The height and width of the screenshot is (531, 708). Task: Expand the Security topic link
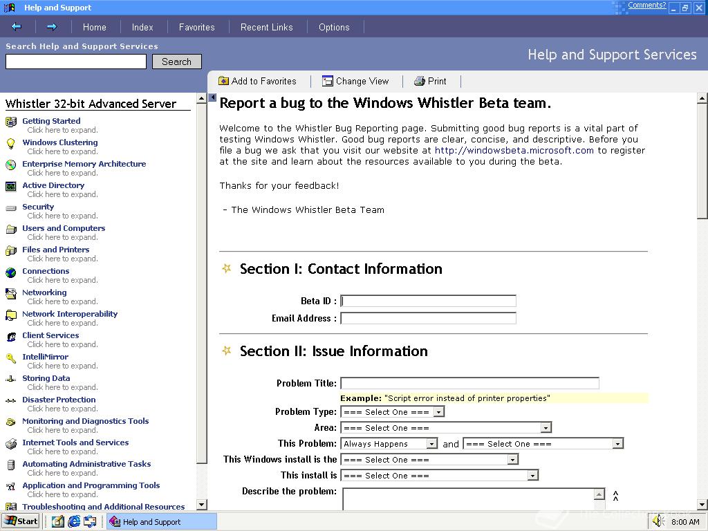pyautogui.click(x=38, y=207)
